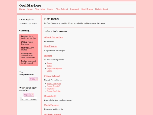Go to Bulletin Board in the top navigation
Viewport: 153px width, 115px height.
click(x=102, y=9)
